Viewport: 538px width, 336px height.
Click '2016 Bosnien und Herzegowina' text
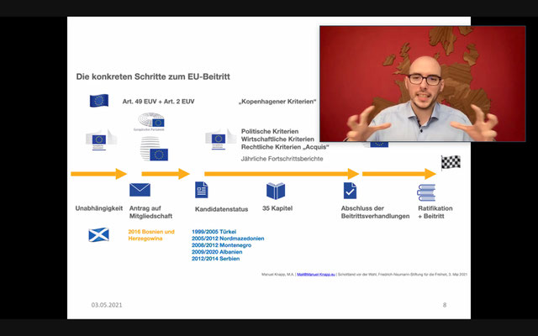pos(151,235)
